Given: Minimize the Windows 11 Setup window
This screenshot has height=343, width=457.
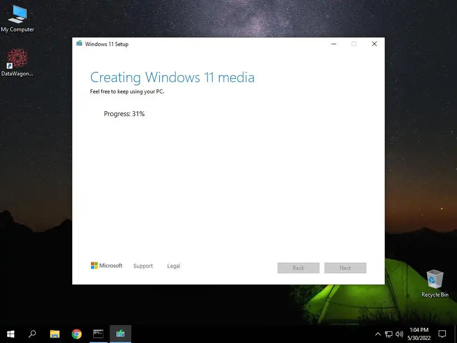Looking at the screenshot, I should pyautogui.click(x=334, y=44).
